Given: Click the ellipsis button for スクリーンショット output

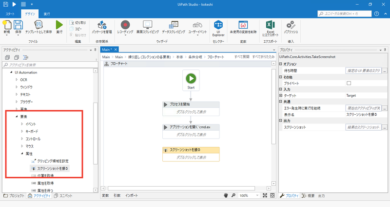Looking at the screenshot, I should click(385, 127).
